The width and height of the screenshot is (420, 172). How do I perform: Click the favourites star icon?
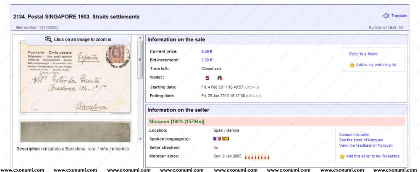click(x=342, y=156)
